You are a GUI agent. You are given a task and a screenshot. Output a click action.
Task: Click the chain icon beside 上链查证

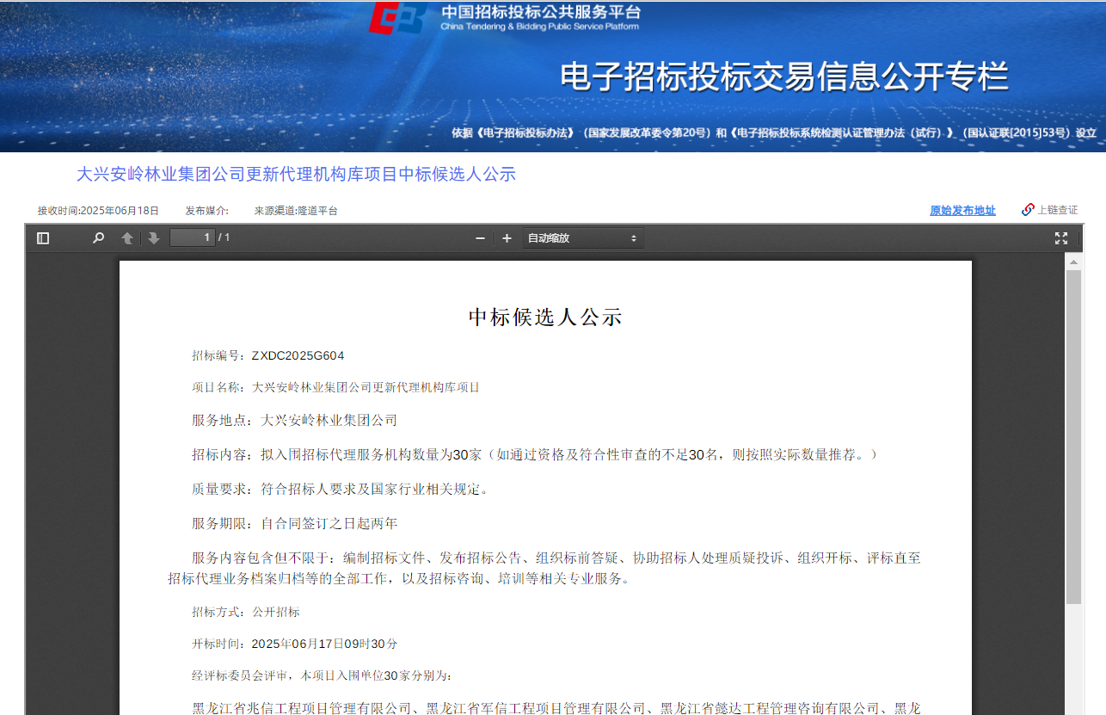[1027, 210]
